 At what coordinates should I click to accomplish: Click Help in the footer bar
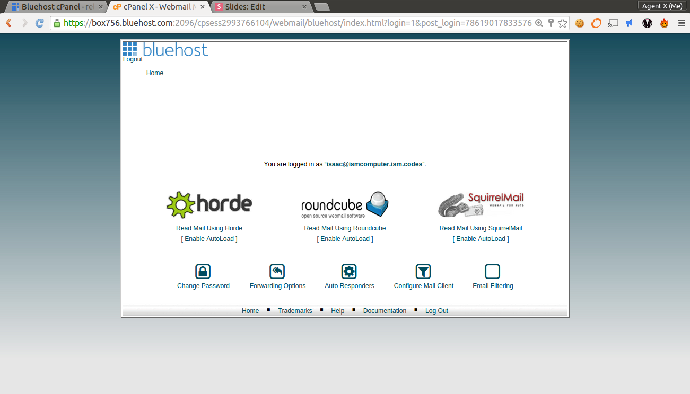337,311
